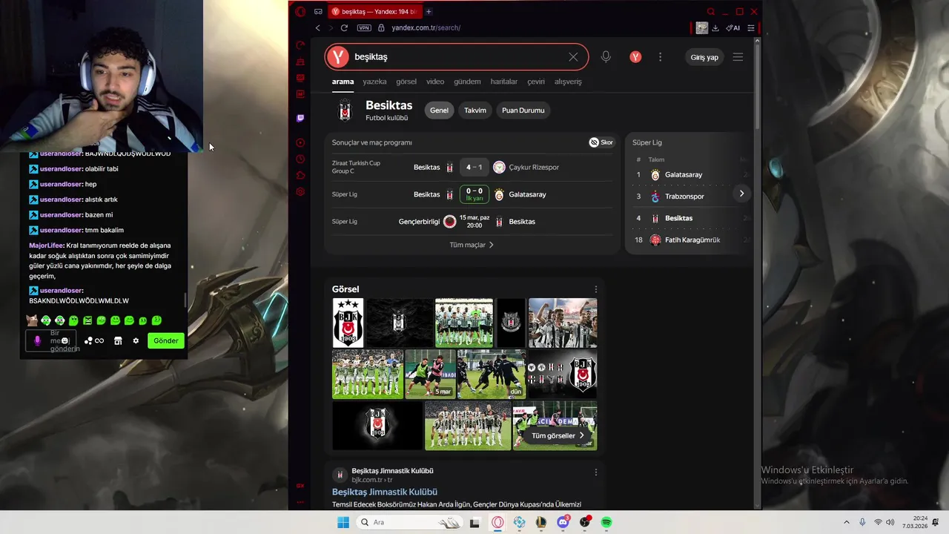
Task: Open the thumbnail labeled 5 mar
Action: (x=430, y=374)
